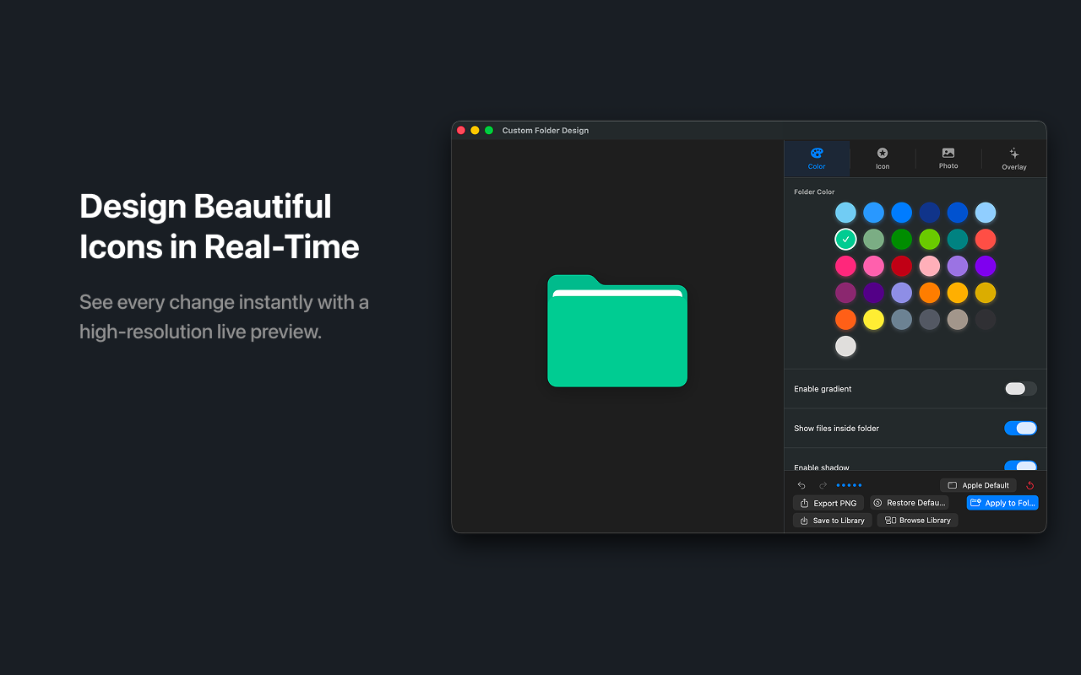This screenshot has height=675, width=1081.
Task: Disable Show files inside folder
Action: pos(1019,428)
